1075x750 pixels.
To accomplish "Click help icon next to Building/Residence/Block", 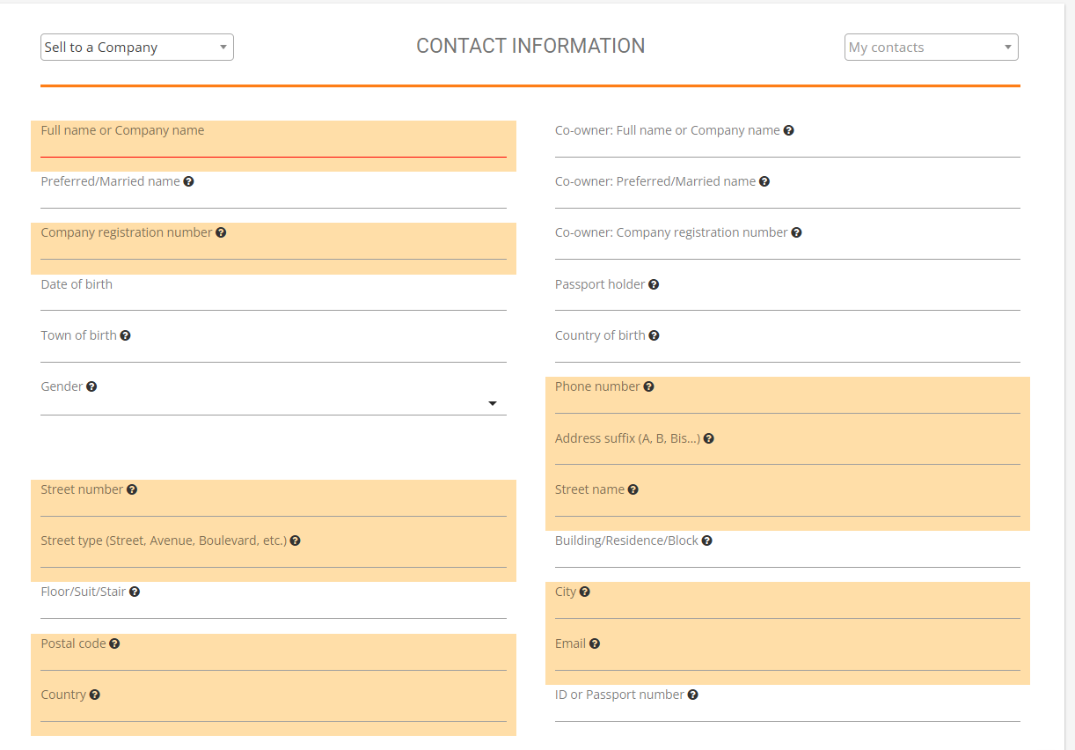I will point(707,540).
